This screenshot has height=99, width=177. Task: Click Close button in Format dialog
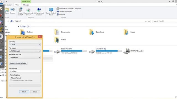pyautogui.click(x=35, y=92)
